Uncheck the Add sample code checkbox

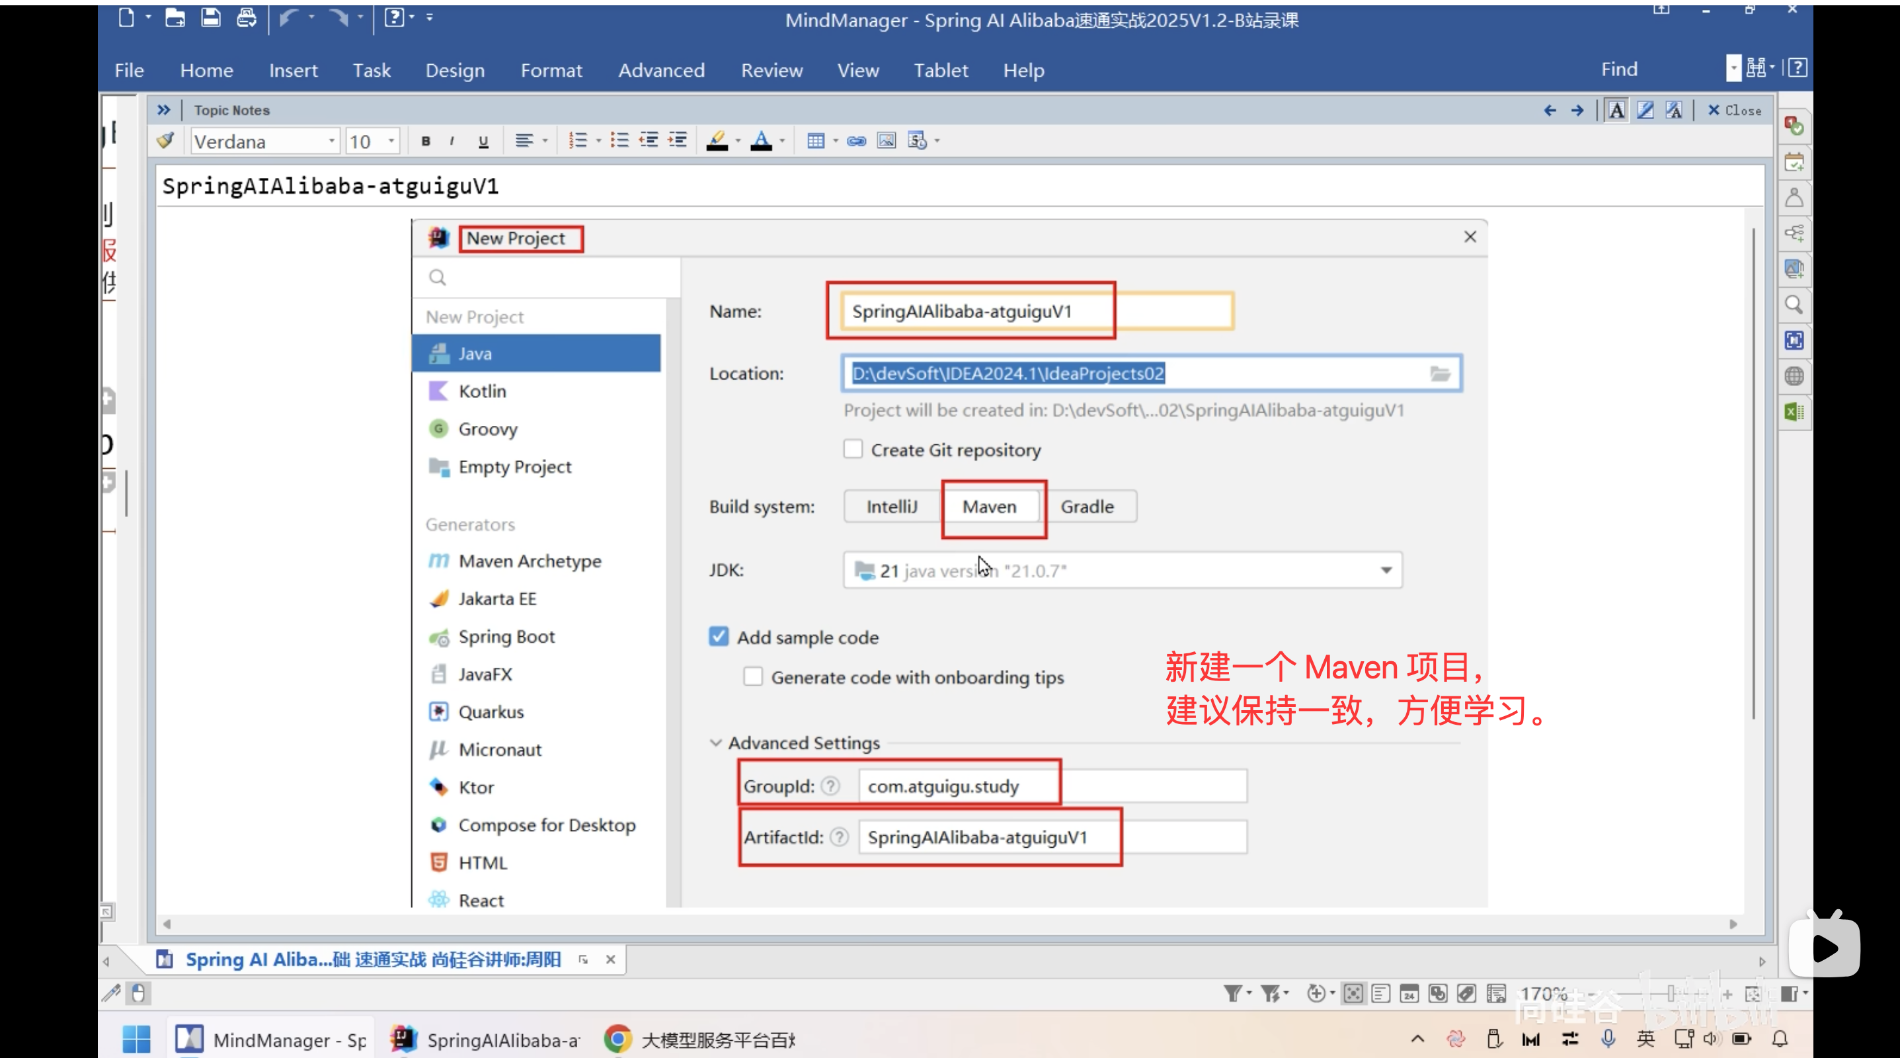[719, 636]
